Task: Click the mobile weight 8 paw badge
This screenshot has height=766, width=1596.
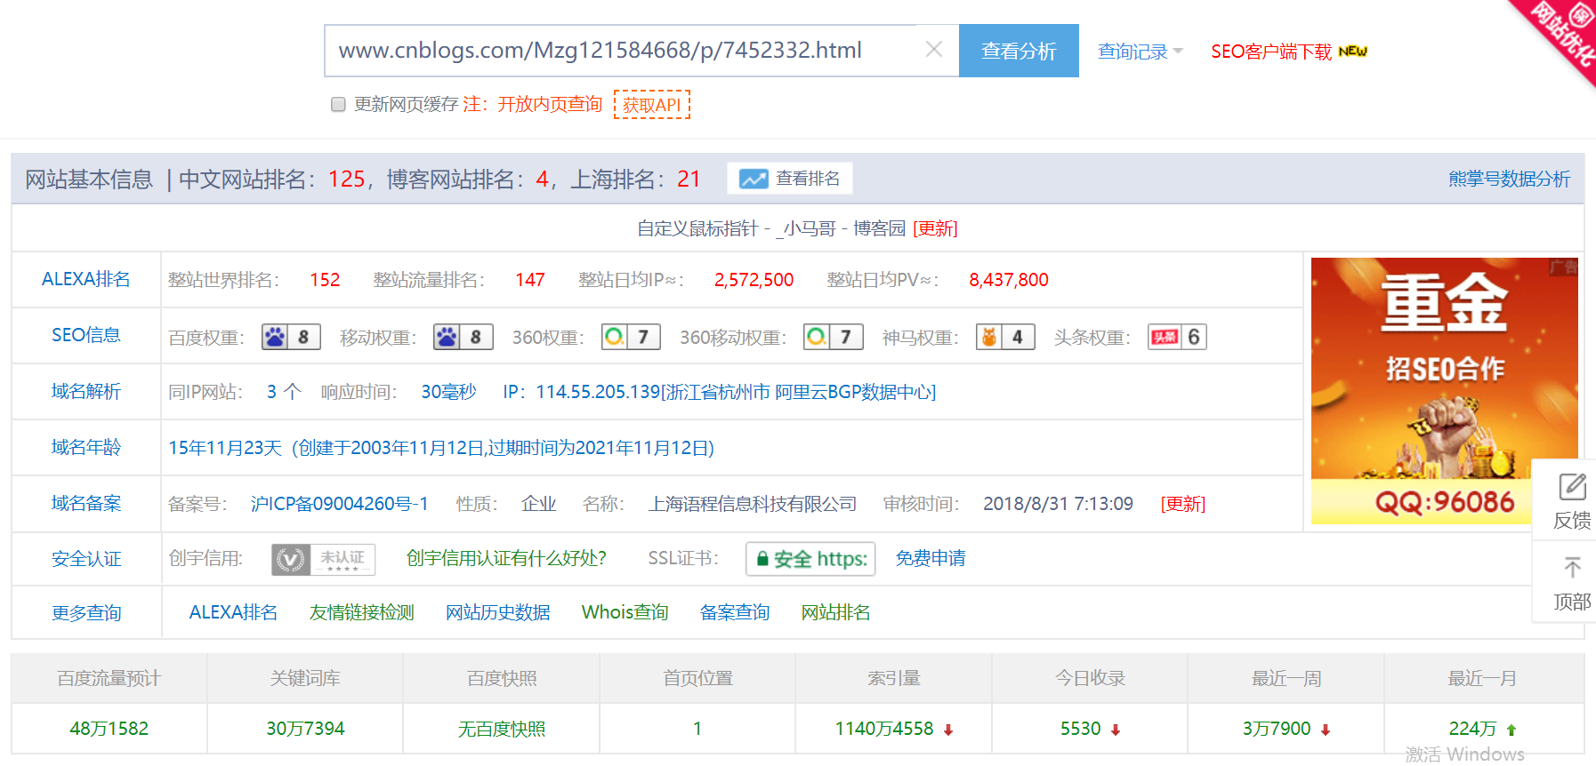Action: tap(463, 337)
